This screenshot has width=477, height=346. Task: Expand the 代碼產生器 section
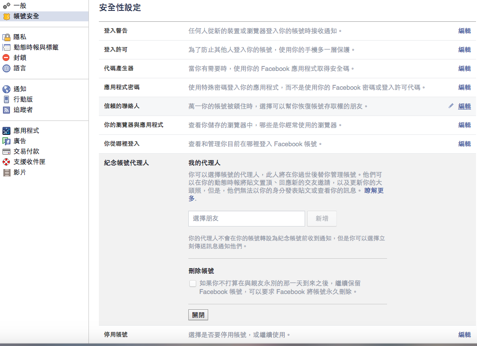(x=464, y=68)
